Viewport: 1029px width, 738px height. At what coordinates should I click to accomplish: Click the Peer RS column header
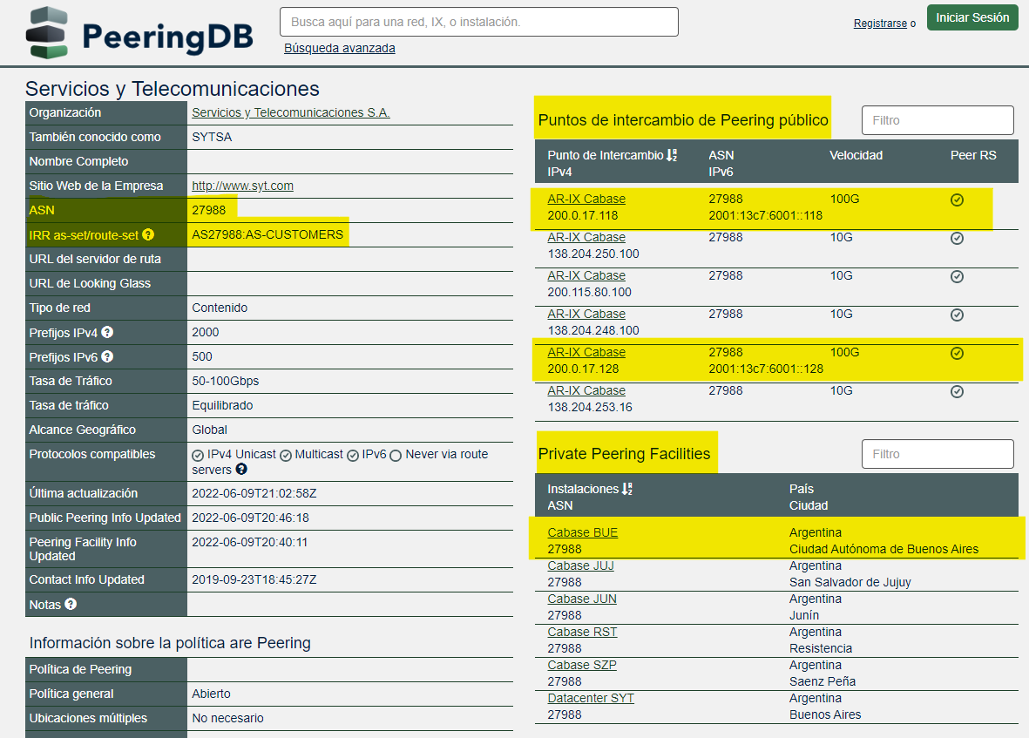(x=972, y=155)
